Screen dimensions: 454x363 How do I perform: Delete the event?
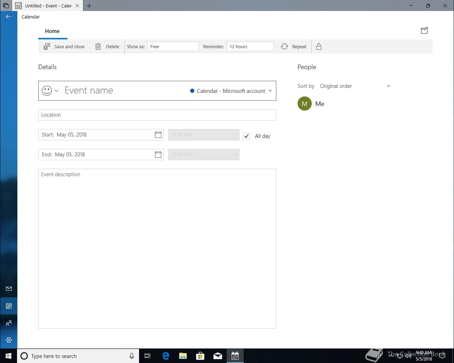(x=107, y=46)
